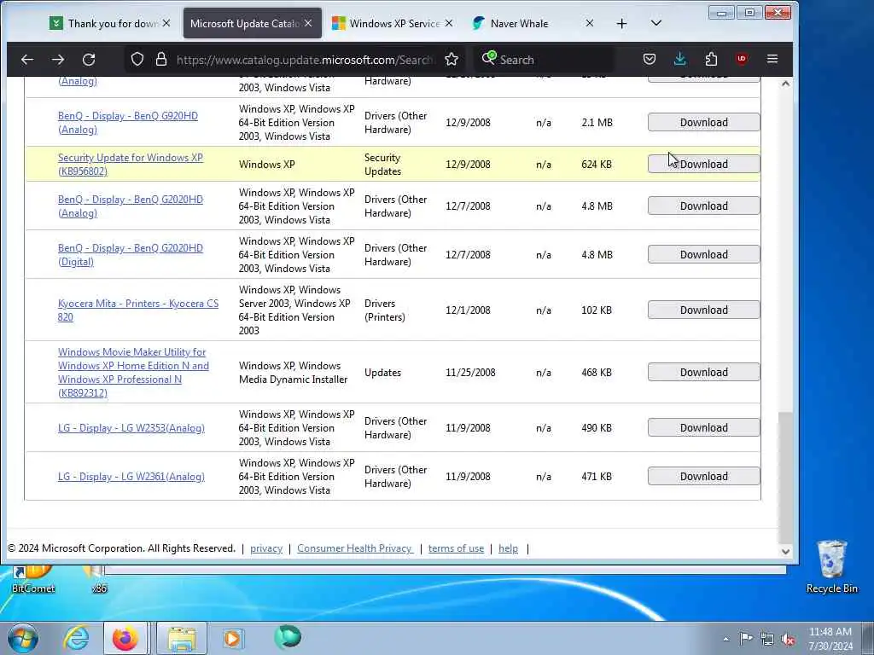Viewport: 874px width, 655px height.
Task: Click the padlock site security icon
Action: pyautogui.click(x=161, y=59)
